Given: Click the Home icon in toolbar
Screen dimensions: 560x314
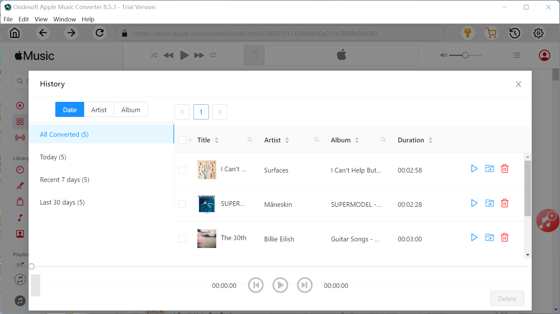Looking at the screenshot, I should 15,33.
